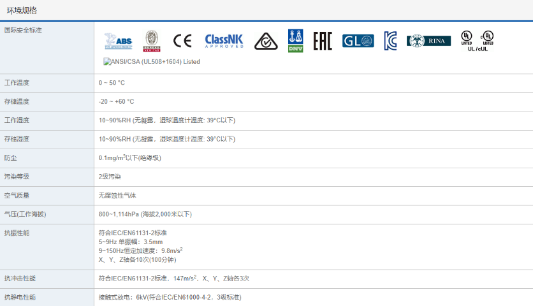Select the 工作湿度 row label
This screenshot has height=306, width=533.
click(x=17, y=120)
